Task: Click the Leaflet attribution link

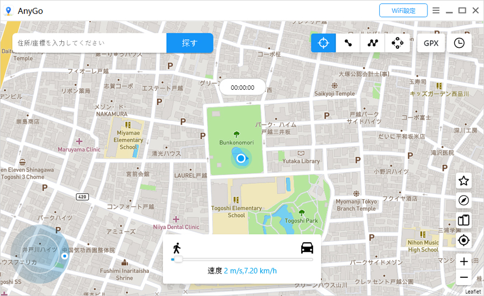Action: pos(473,291)
